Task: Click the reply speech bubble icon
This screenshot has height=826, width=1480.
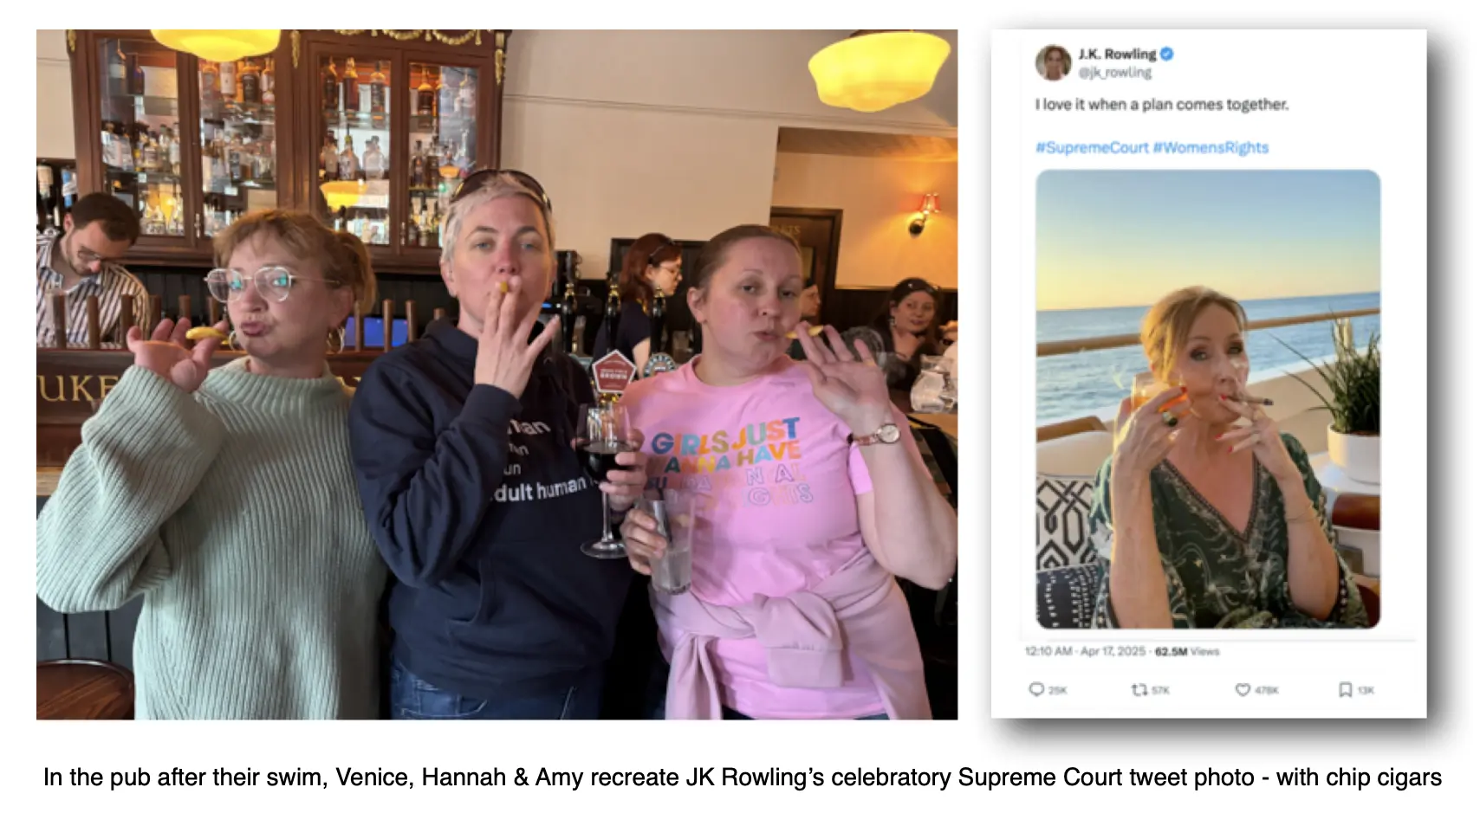Action: [1035, 689]
